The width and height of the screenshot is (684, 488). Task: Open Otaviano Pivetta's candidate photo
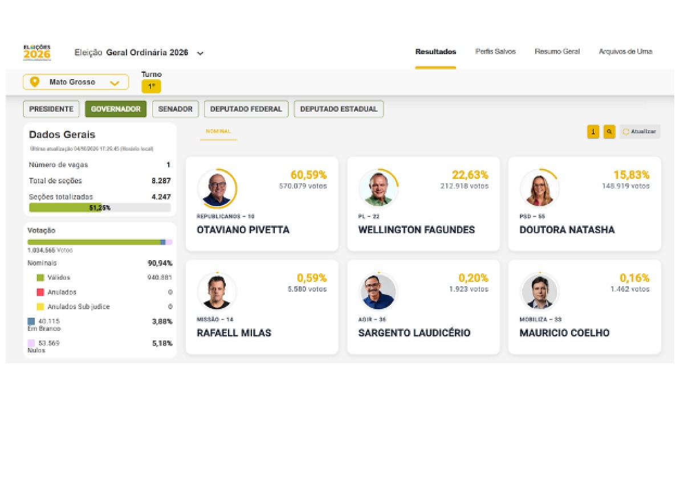coord(217,188)
